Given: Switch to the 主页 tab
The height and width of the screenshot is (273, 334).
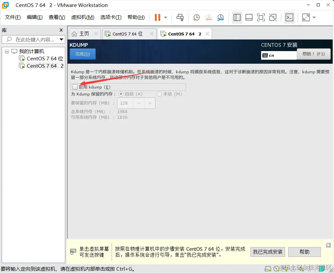Looking at the screenshot, I should tap(84, 33).
